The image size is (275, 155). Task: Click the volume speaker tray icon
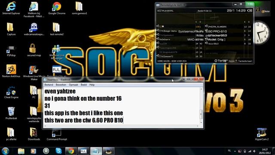click(x=254, y=151)
